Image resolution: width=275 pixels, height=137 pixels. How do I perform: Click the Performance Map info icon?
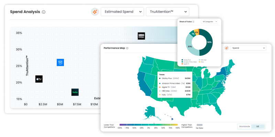coord(127,48)
